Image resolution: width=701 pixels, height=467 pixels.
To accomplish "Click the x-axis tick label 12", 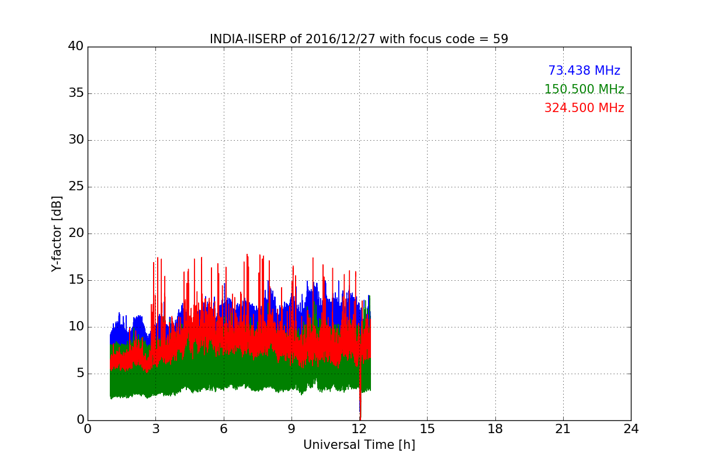I will [359, 429].
